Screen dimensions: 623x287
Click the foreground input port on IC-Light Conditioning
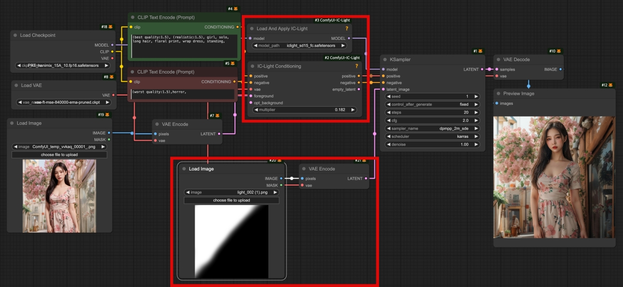pyautogui.click(x=250, y=96)
